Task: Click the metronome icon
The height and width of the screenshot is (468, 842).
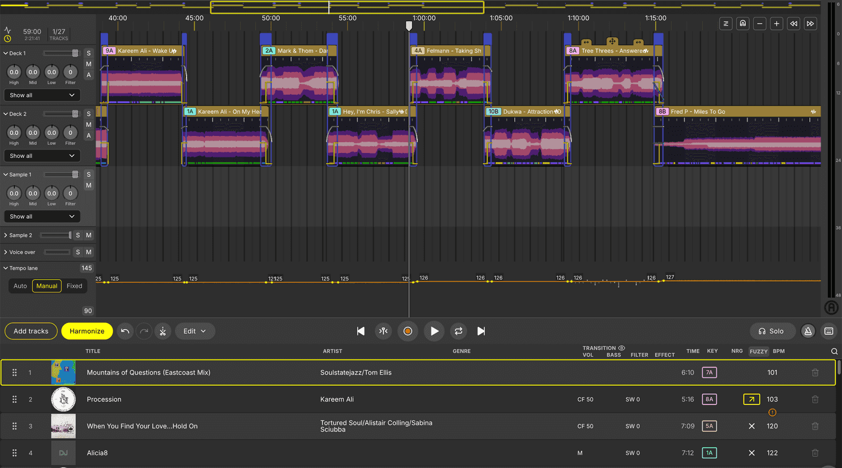Action: point(808,331)
